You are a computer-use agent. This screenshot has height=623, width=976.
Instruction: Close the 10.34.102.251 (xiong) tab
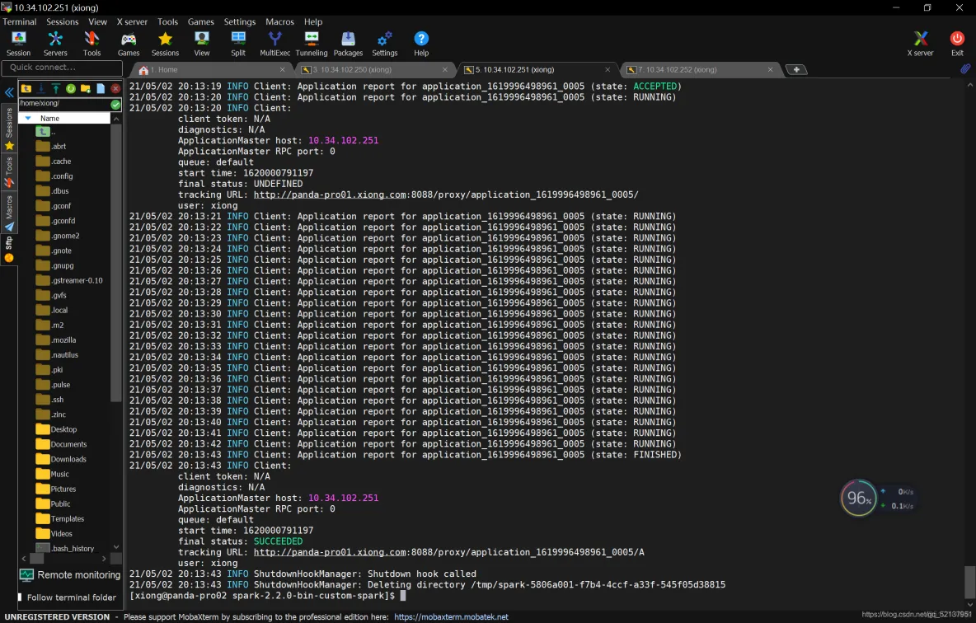coord(608,70)
